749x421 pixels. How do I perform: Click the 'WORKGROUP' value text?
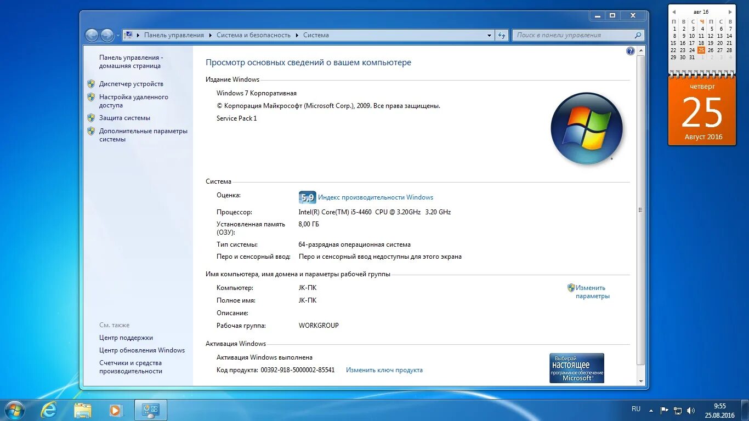(319, 326)
